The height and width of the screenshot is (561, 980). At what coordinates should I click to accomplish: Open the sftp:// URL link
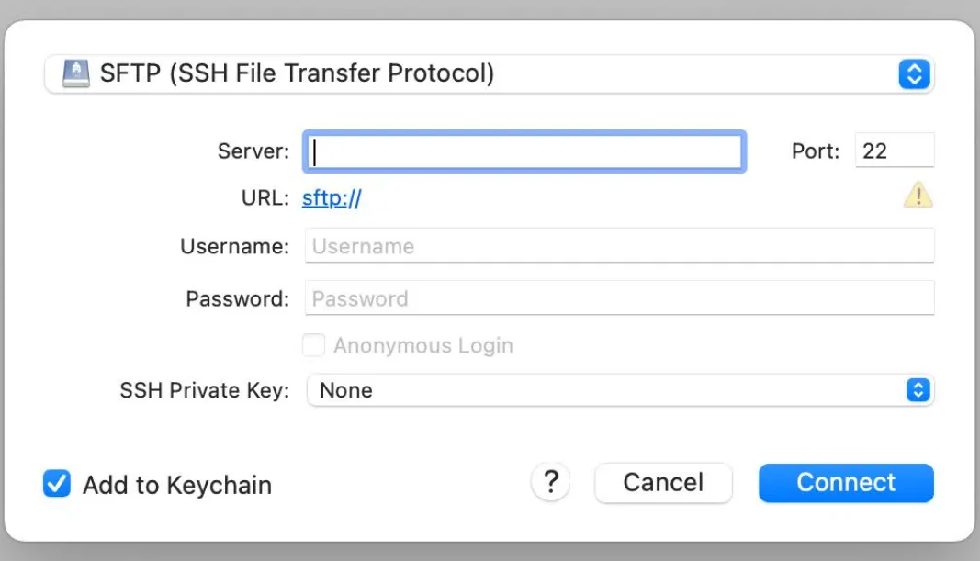tap(332, 198)
